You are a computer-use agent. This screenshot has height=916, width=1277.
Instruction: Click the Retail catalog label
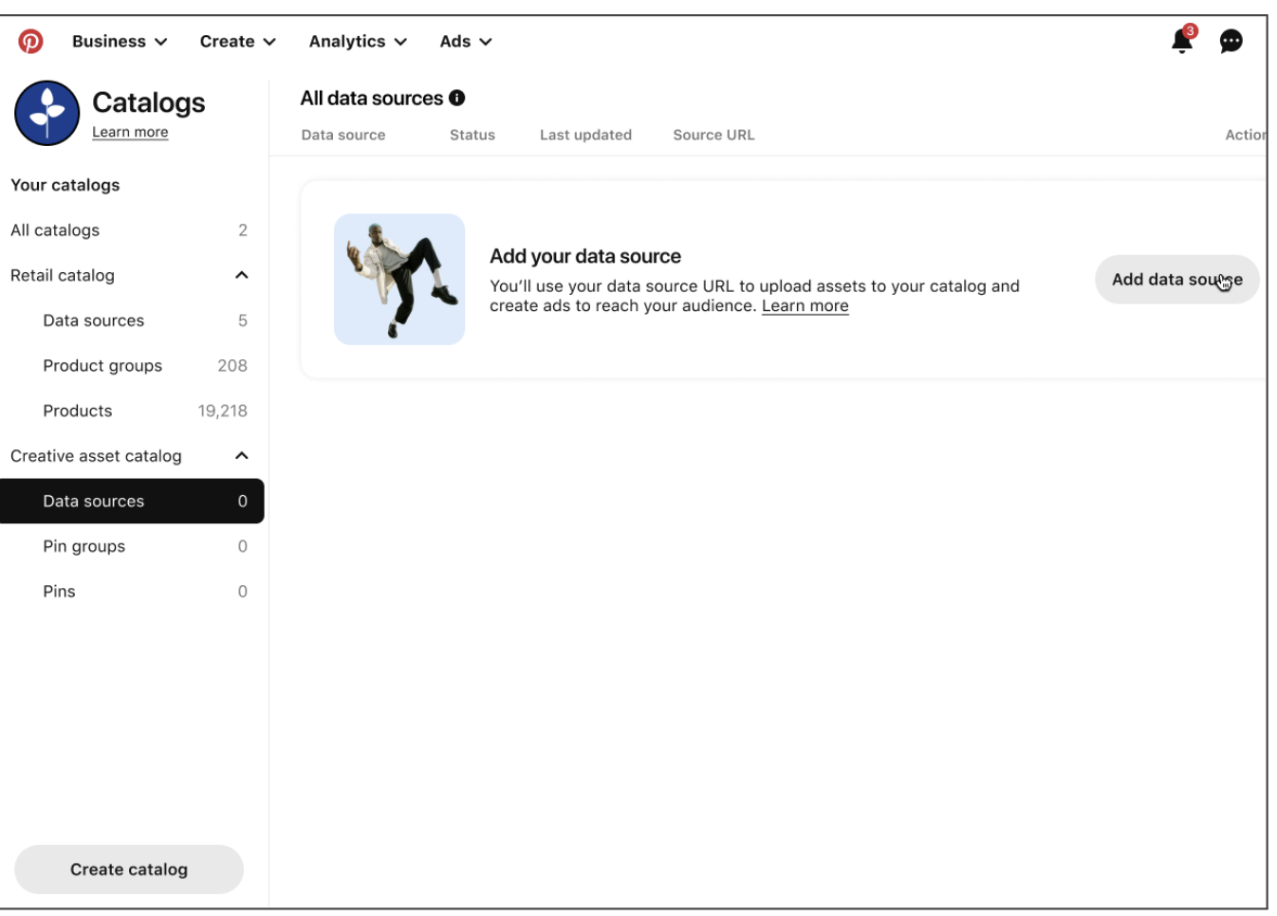point(63,275)
